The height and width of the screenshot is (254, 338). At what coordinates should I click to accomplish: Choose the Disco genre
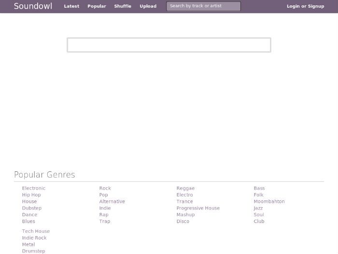[183, 221]
